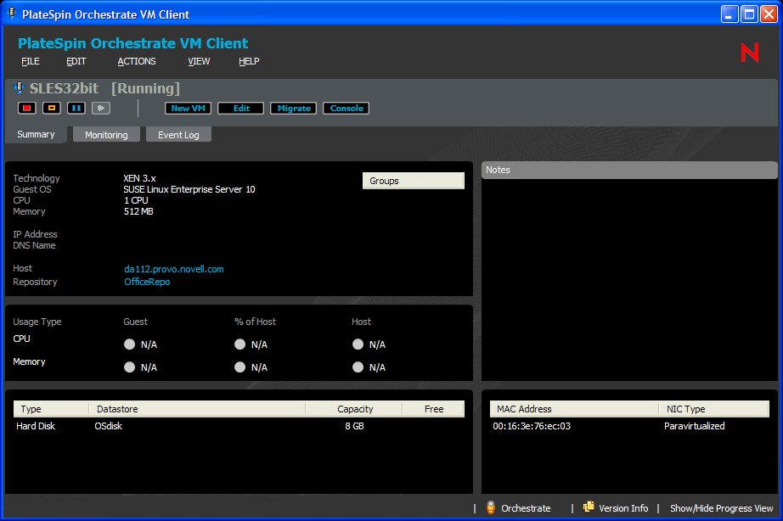Click the Orchestrate icon in status bar
783x521 pixels.
click(x=491, y=507)
